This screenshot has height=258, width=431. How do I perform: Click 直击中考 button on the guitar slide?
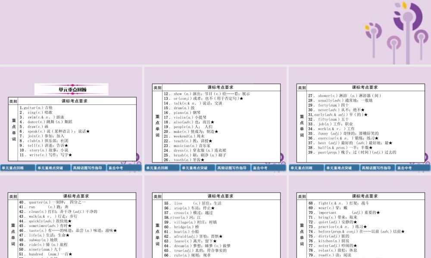click(x=124, y=168)
